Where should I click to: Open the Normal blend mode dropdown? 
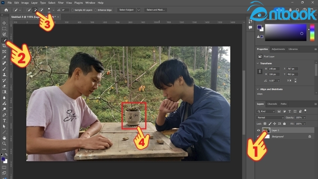[x=270, y=117]
